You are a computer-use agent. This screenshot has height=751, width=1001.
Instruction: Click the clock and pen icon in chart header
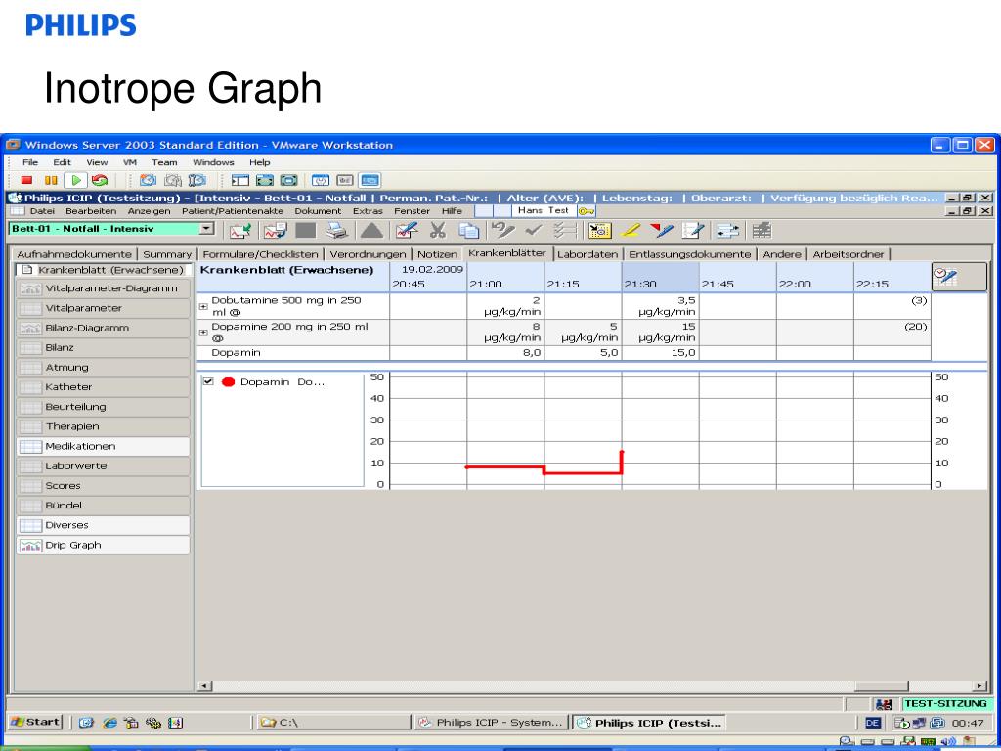(x=958, y=277)
